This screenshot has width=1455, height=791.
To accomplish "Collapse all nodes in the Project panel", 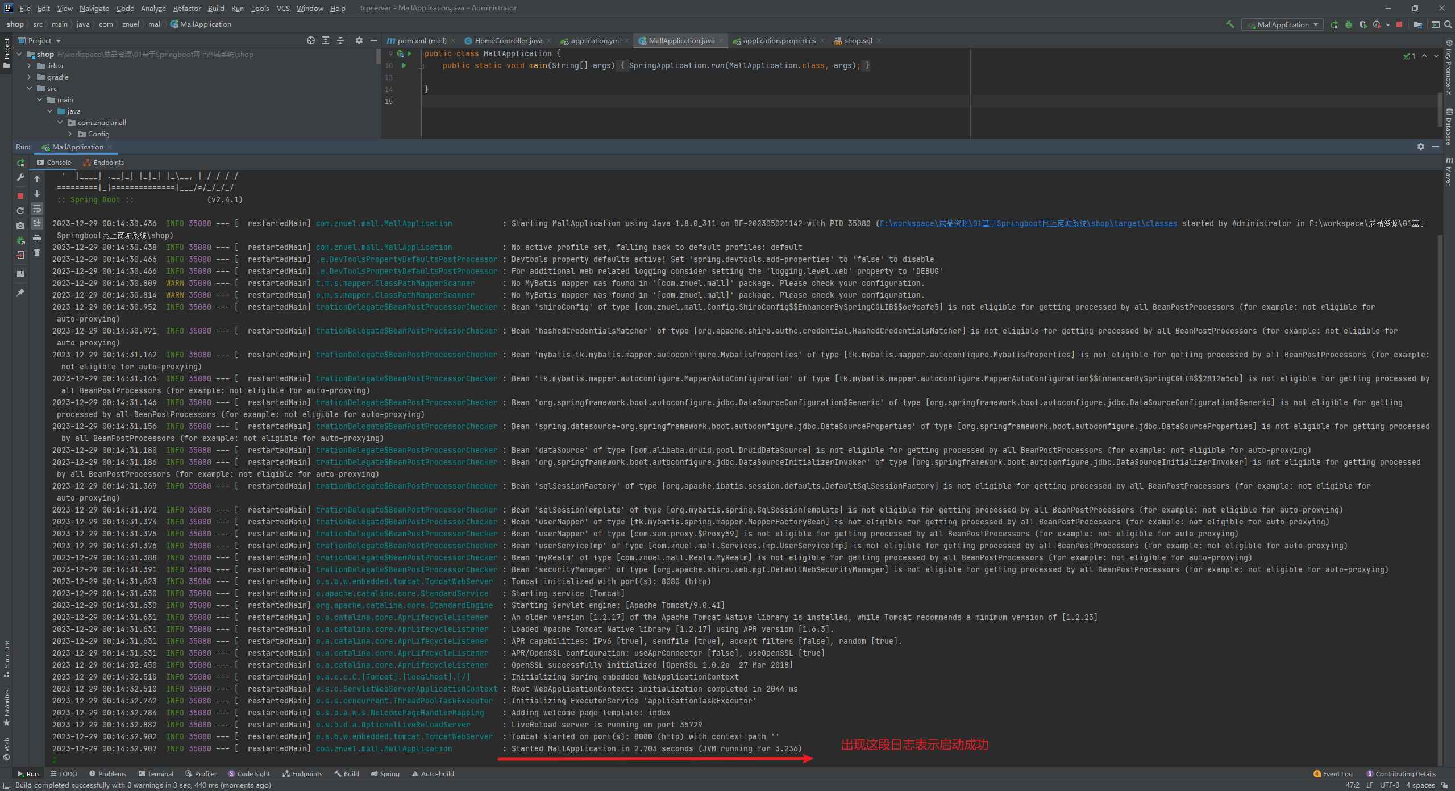I will (x=340, y=40).
